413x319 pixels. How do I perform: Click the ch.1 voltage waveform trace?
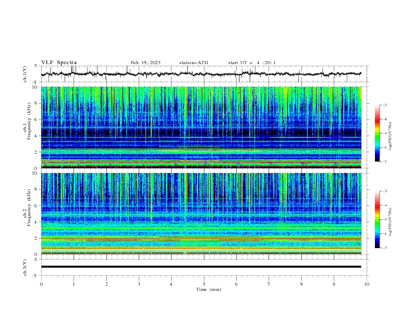tap(201, 74)
